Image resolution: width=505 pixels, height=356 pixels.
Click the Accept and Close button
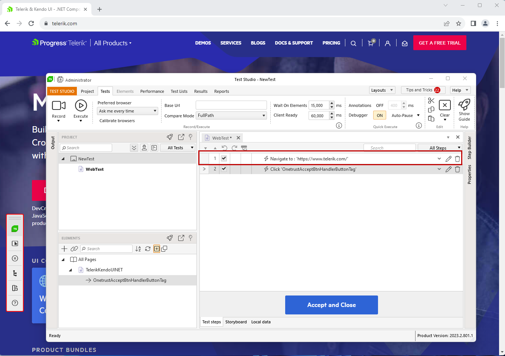point(332,305)
